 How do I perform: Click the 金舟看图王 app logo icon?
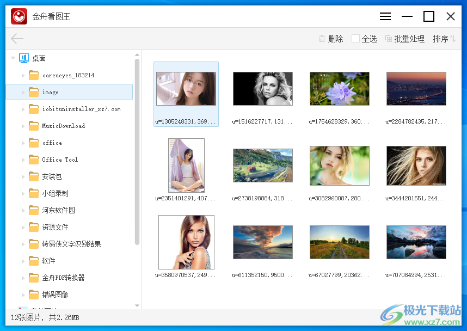[19, 16]
